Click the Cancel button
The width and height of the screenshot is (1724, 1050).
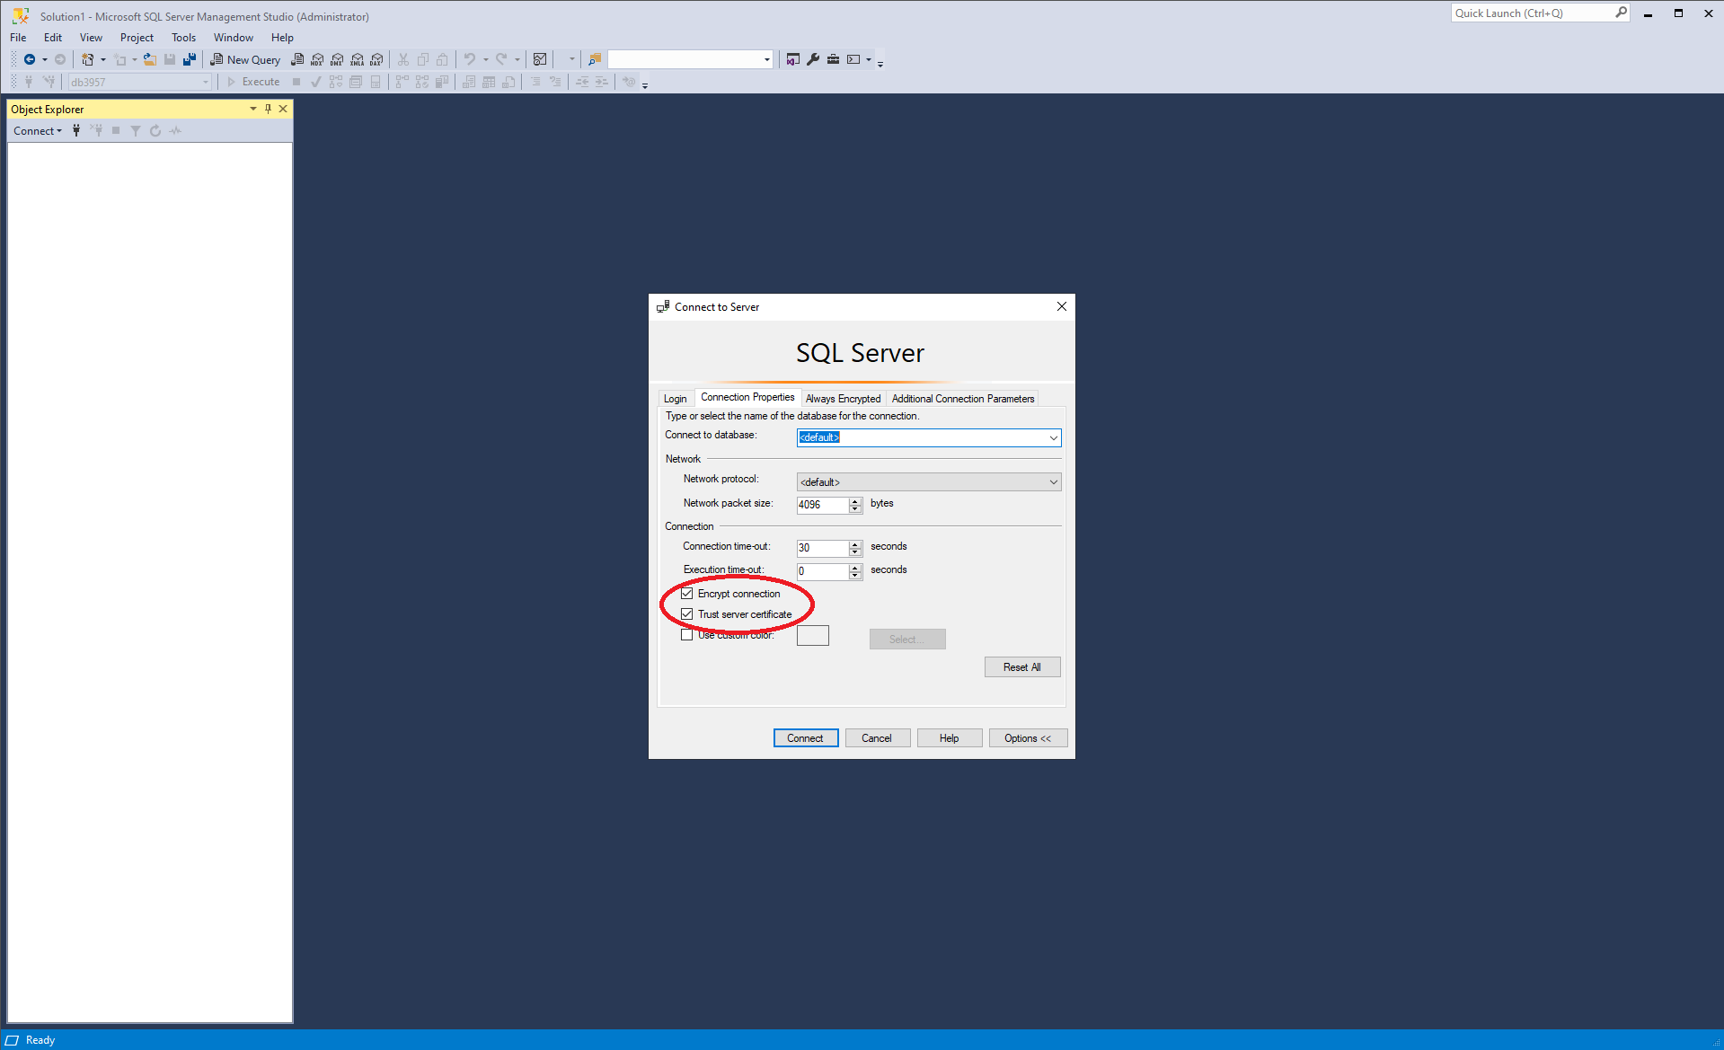[x=877, y=738]
